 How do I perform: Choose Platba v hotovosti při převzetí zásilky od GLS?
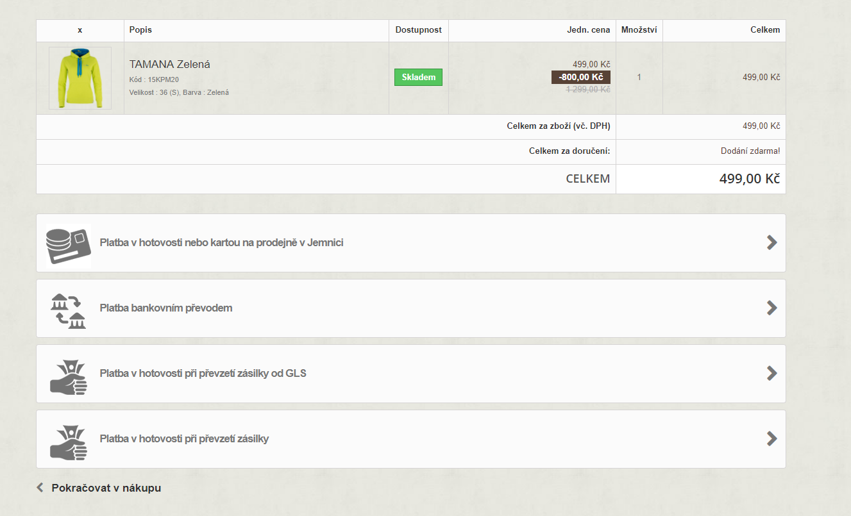[x=411, y=374]
